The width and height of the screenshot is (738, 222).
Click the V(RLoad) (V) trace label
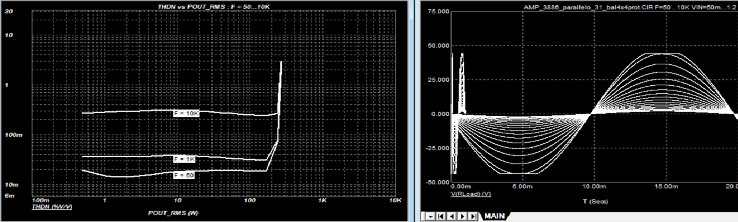[x=470, y=194]
